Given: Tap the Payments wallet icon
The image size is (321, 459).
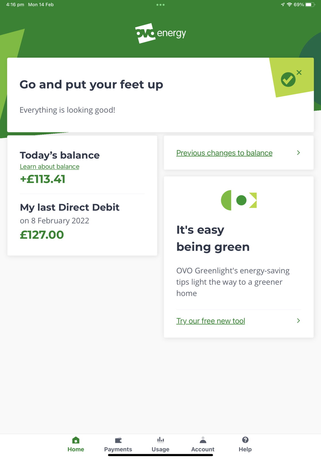Looking at the screenshot, I should [x=118, y=440].
